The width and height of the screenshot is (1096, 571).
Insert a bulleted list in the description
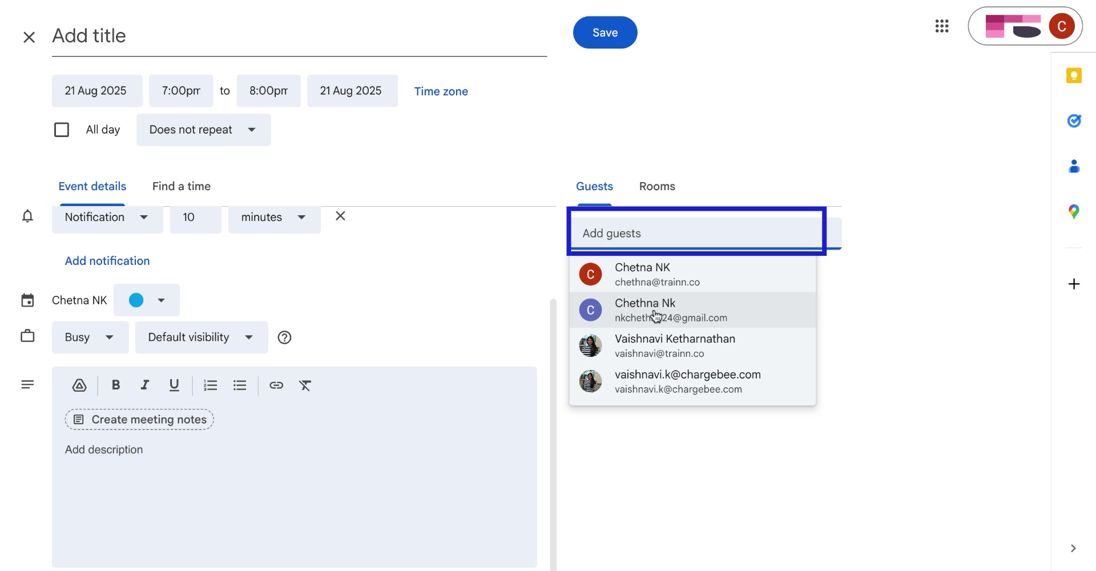pos(239,385)
